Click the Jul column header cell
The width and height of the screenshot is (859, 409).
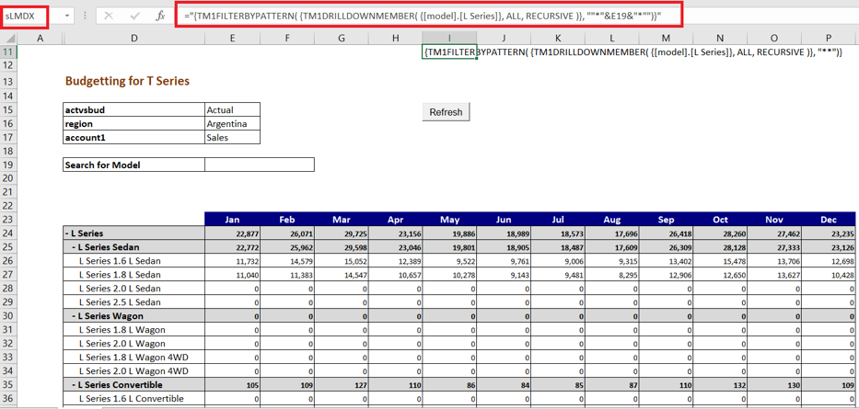tap(558, 220)
